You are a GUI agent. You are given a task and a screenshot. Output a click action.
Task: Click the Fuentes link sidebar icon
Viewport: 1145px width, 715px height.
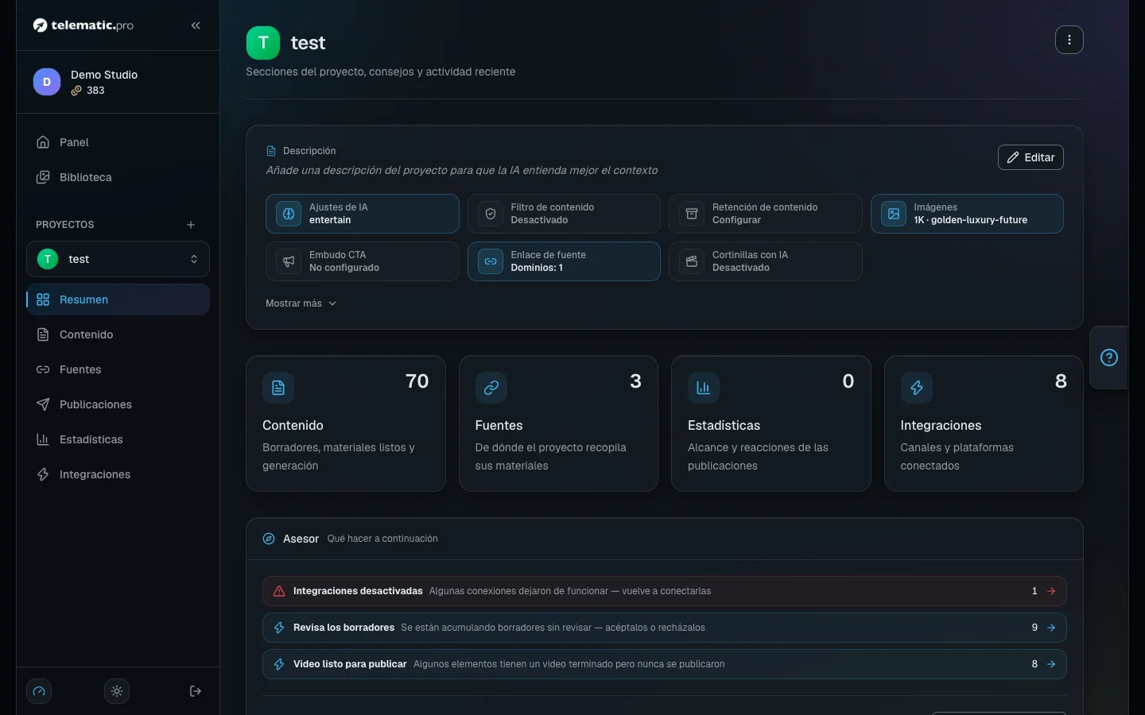pyautogui.click(x=43, y=369)
